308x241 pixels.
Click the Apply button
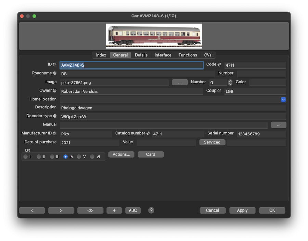pyautogui.click(x=242, y=210)
